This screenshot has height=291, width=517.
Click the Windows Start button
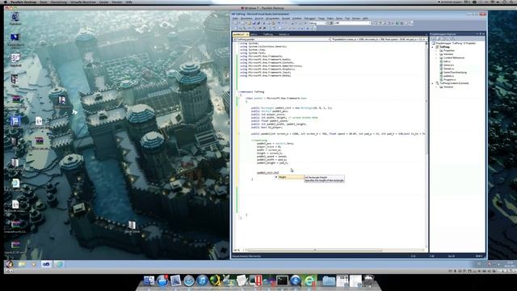9,264
